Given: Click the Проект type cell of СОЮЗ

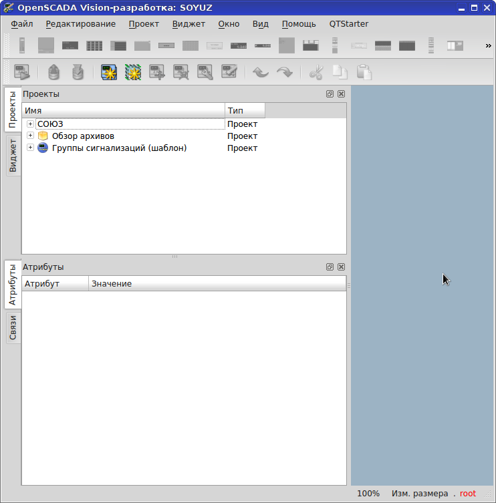Looking at the screenshot, I should (243, 124).
